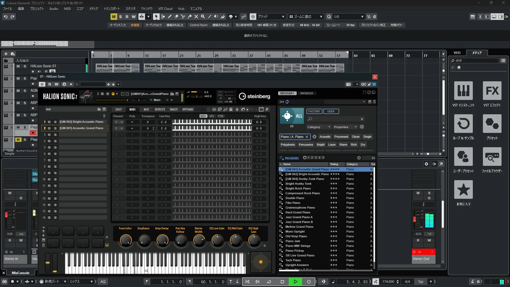This screenshot has width=510, height=287.
Task: Select Jazz Grand Piano A preset
Action: pos(299,217)
